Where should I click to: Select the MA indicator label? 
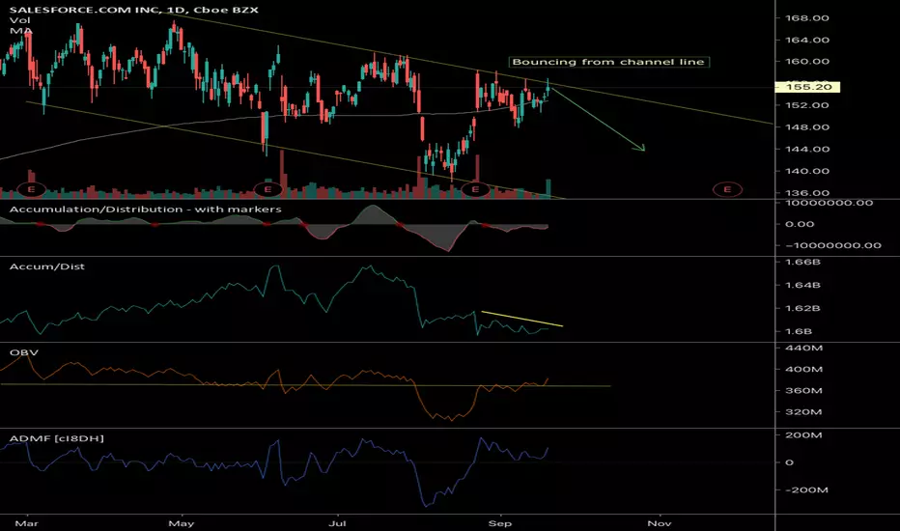tap(20, 31)
